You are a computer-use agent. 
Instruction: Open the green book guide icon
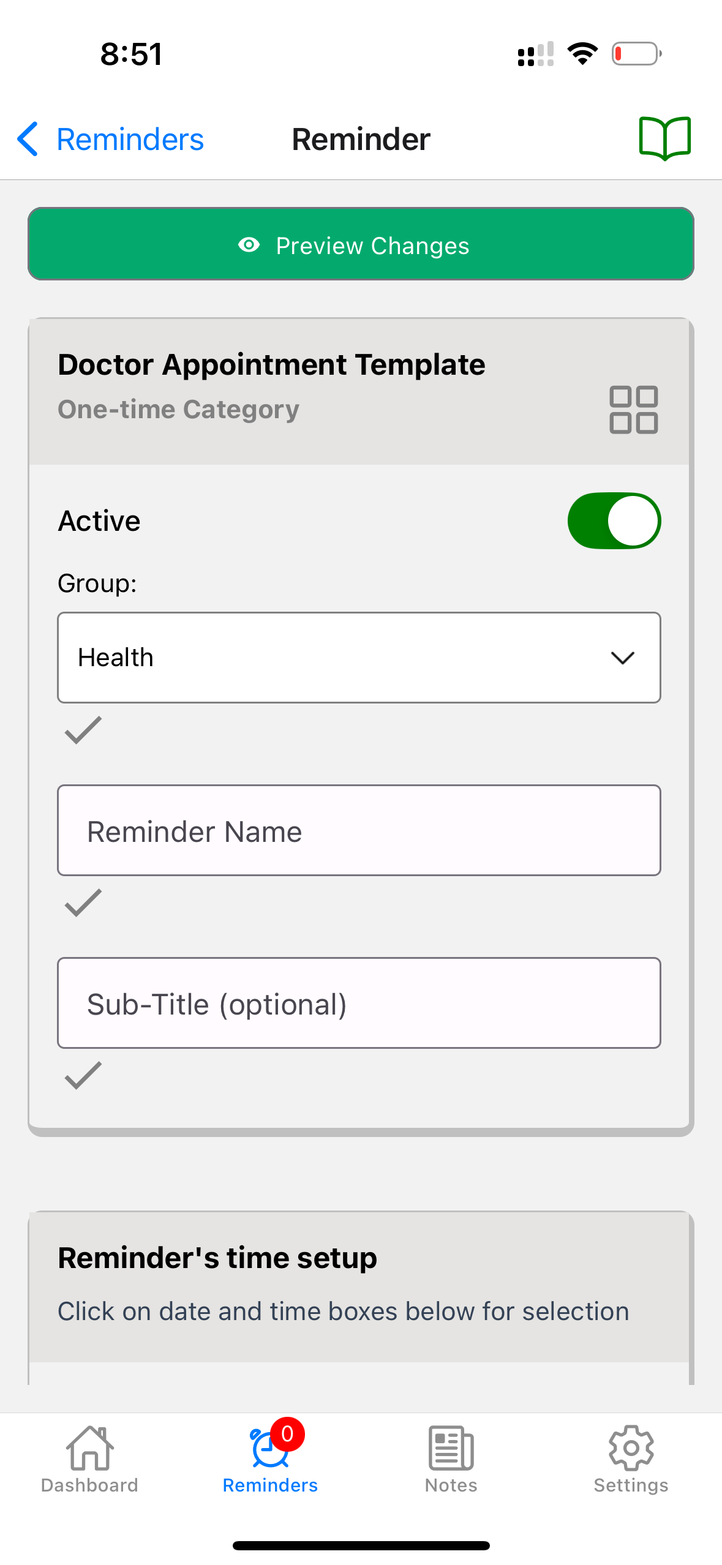(664, 138)
